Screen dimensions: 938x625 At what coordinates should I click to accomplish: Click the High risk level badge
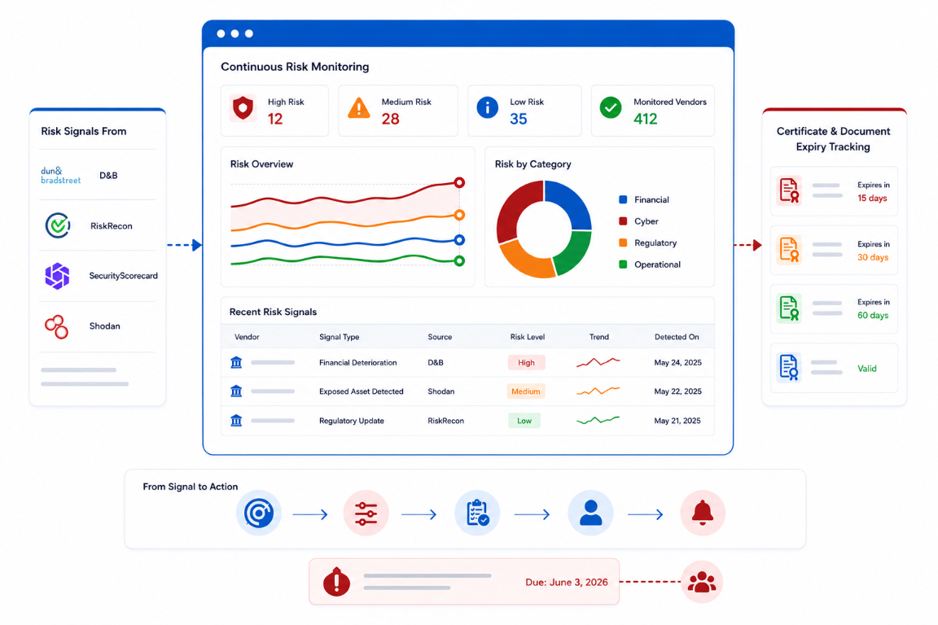click(x=527, y=362)
